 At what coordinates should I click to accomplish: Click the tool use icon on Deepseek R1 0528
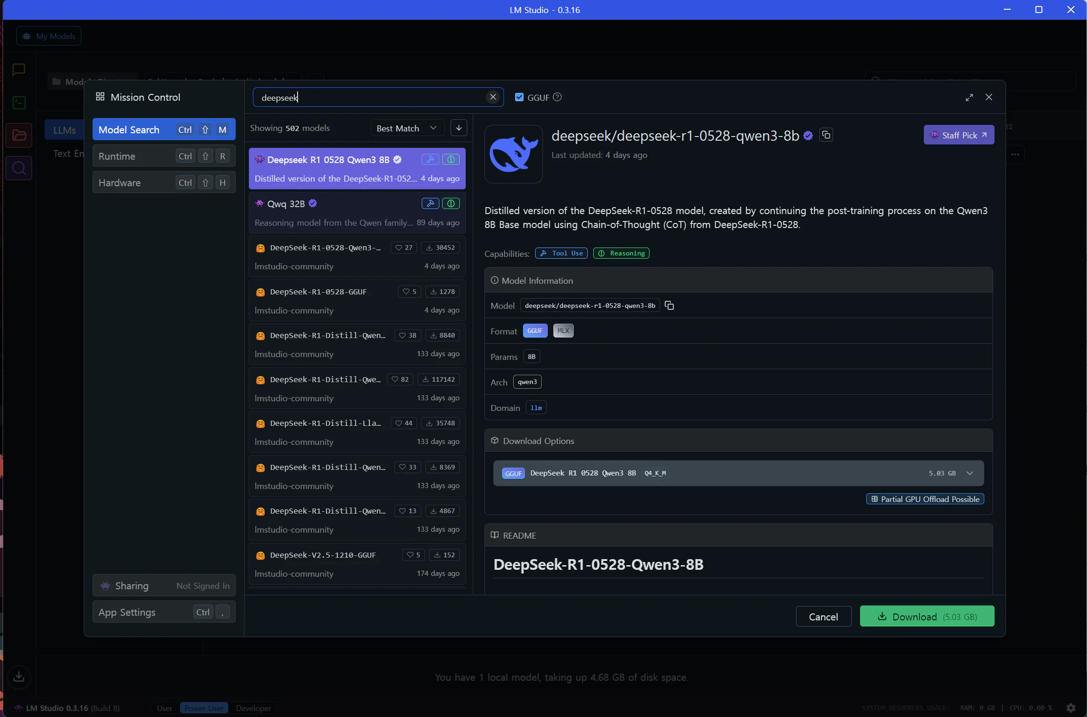pos(430,159)
